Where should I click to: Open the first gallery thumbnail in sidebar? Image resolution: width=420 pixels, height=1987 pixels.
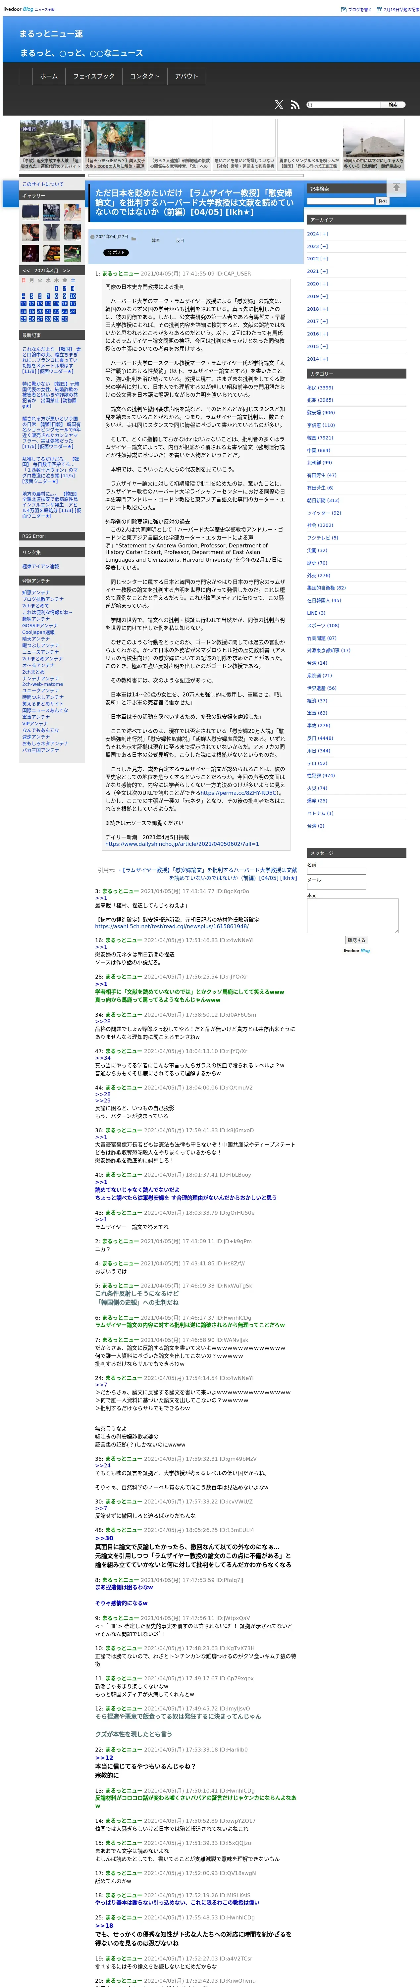click(x=30, y=212)
